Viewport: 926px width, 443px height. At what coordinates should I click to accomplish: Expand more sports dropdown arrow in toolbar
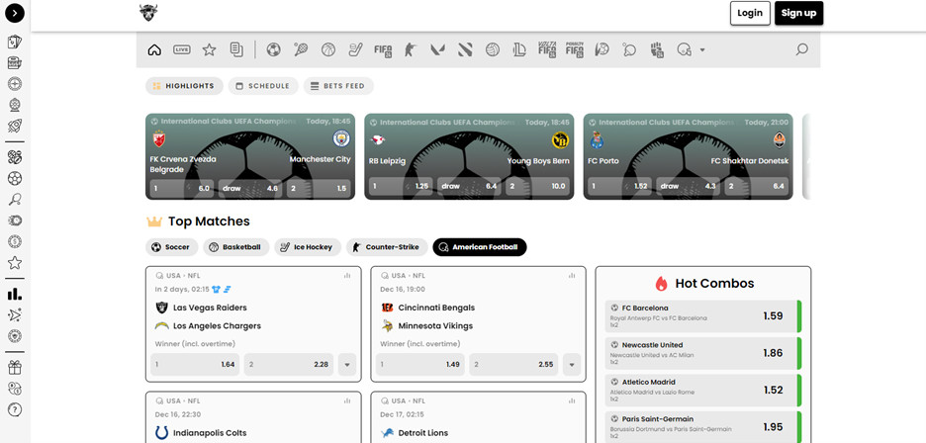[x=702, y=49]
